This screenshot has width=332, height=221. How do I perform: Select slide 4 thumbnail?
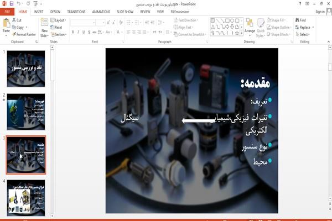tap(26, 198)
